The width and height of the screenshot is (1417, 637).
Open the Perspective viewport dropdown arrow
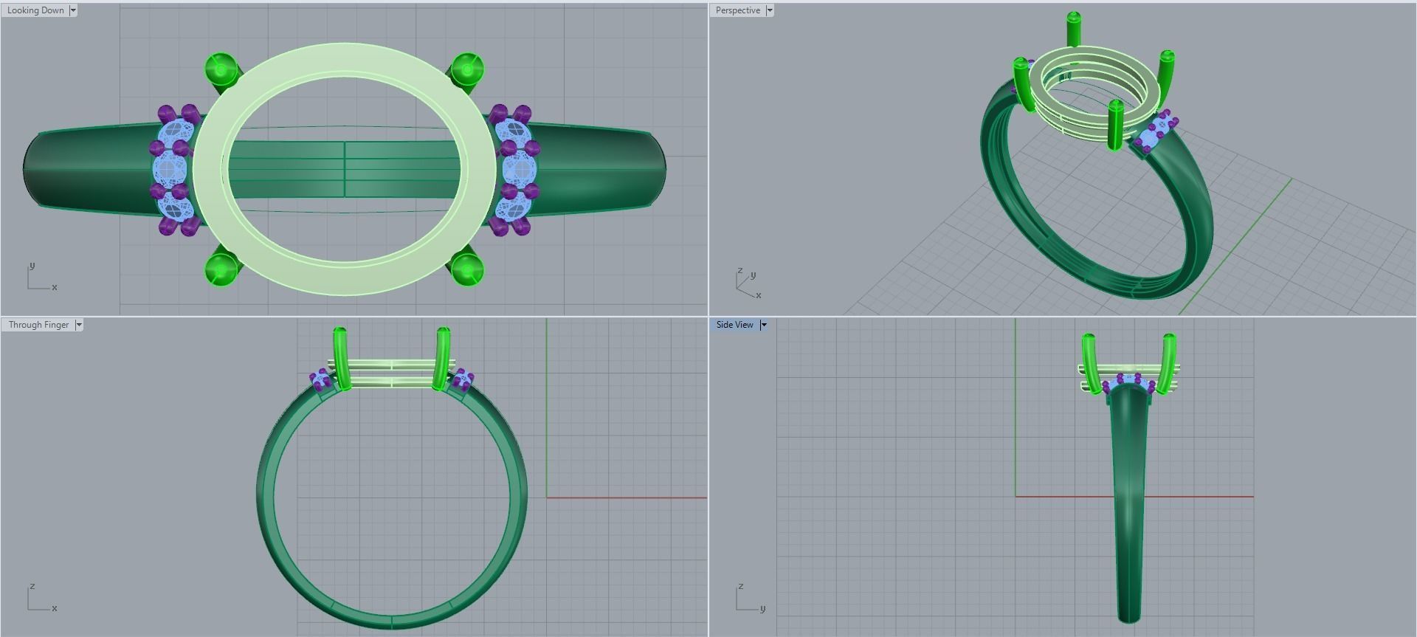point(770,10)
